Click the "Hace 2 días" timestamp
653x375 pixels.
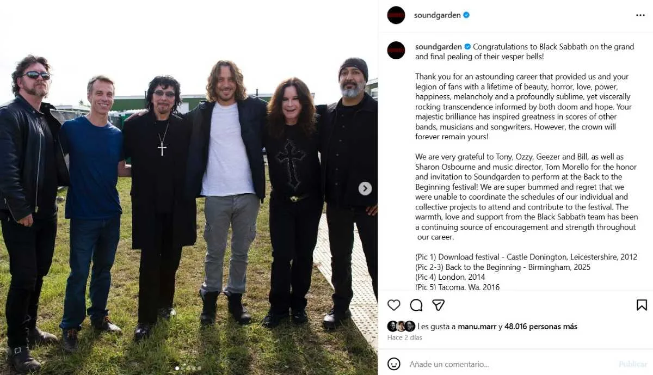(x=404, y=337)
